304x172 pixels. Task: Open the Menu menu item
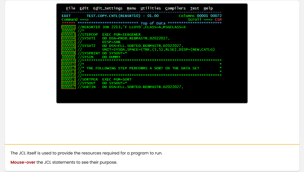[131, 8]
